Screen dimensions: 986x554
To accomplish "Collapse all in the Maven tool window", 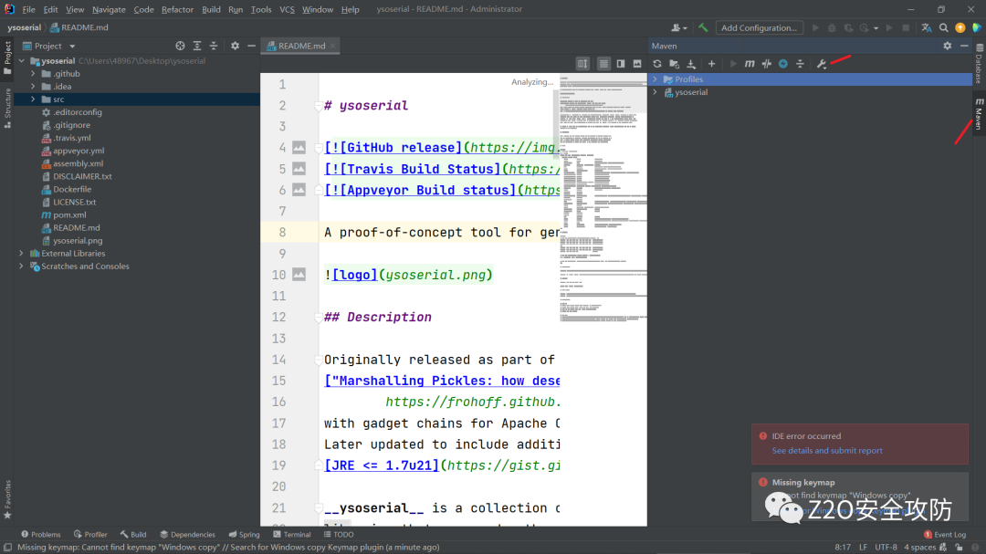I will (800, 64).
